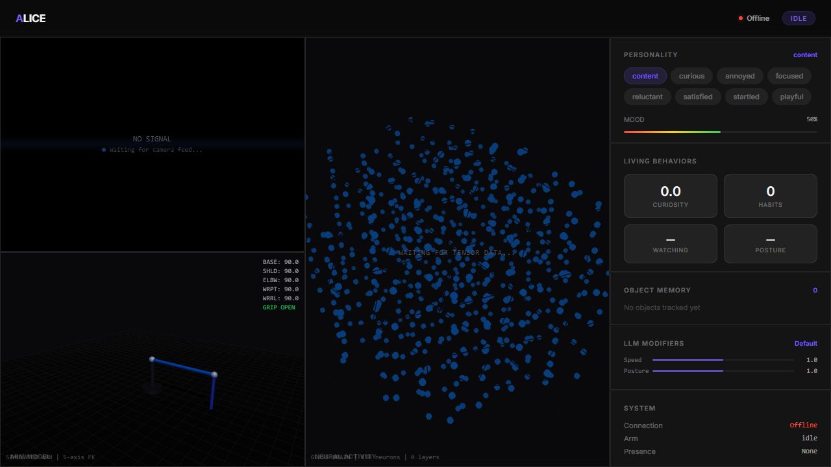Image resolution: width=831 pixels, height=467 pixels.
Task: Select the annoyed personality chip
Action: [740, 76]
